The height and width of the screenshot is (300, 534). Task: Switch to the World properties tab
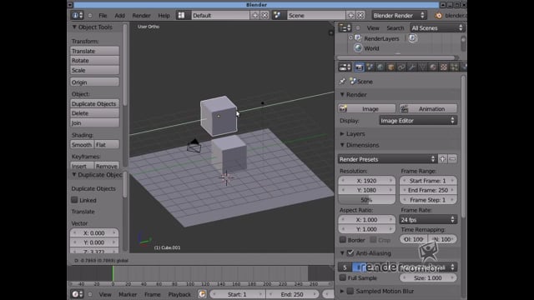coord(380,67)
